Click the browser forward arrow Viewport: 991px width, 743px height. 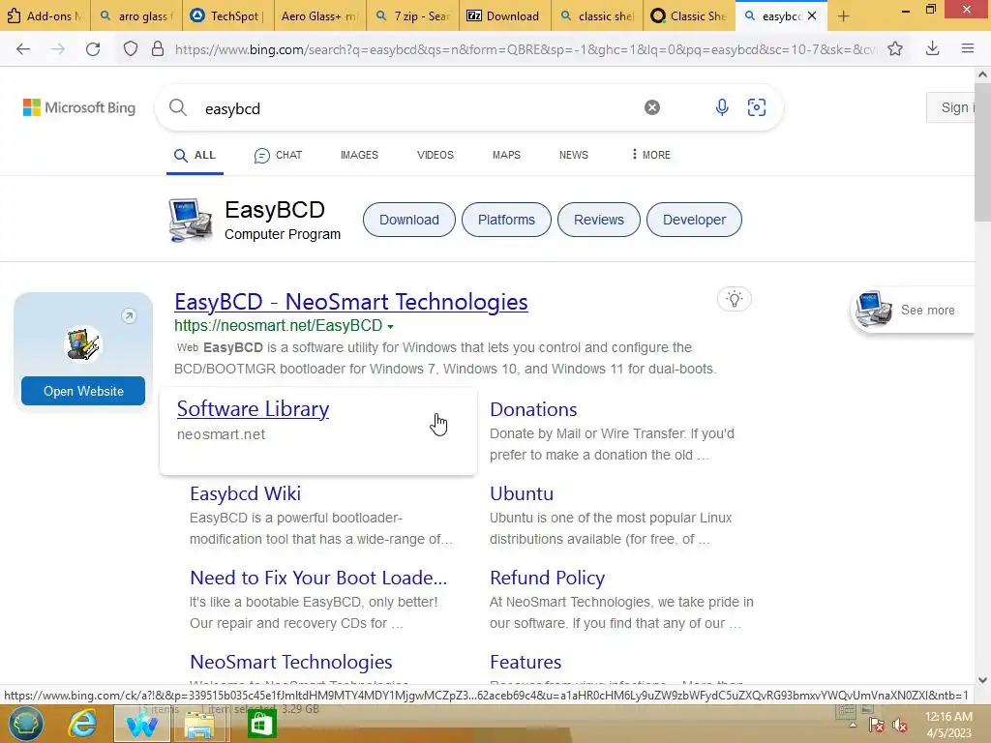58,48
